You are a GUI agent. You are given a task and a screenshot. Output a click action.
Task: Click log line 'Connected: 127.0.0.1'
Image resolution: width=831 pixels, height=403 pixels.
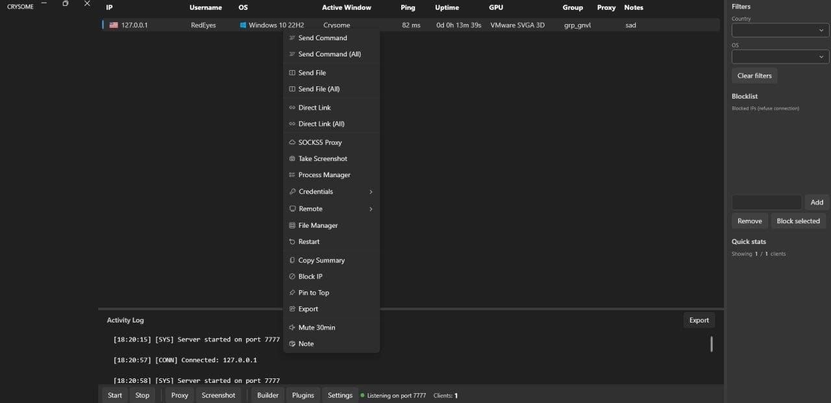219,360
